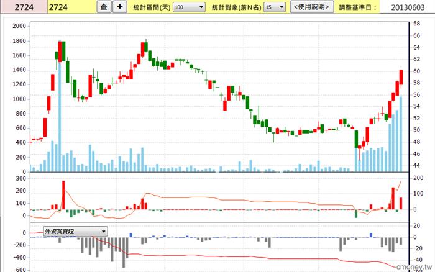Open the <使用說明> help button
Image resolution: width=435 pixels, height=272 pixels.
[311, 7]
